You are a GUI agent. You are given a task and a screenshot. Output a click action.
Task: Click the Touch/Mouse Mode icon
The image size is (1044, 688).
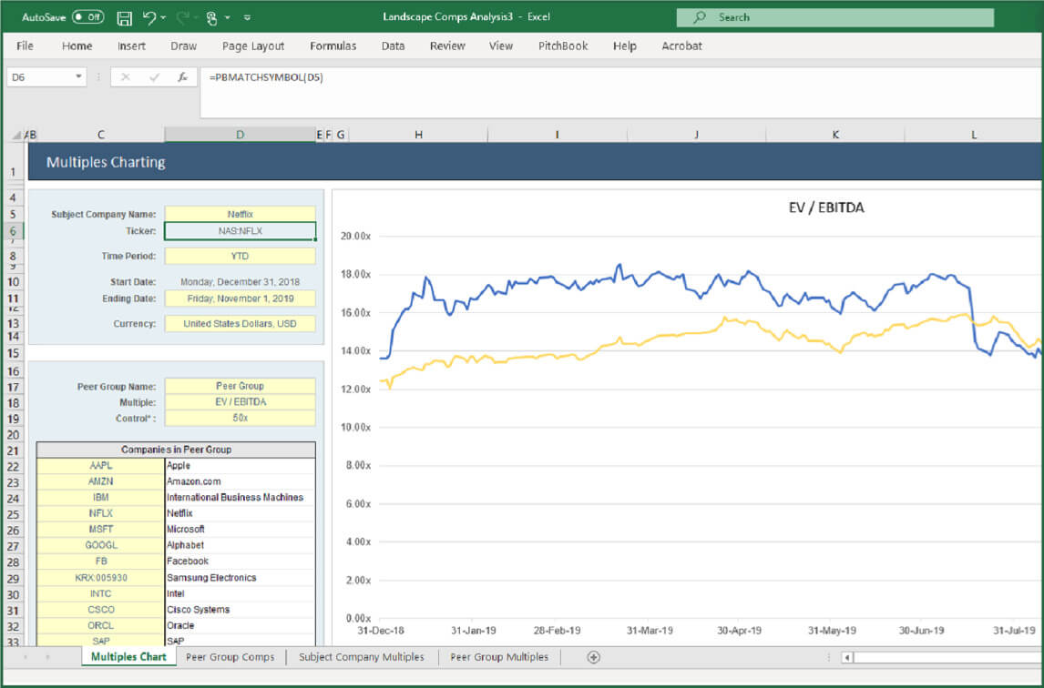(211, 17)
